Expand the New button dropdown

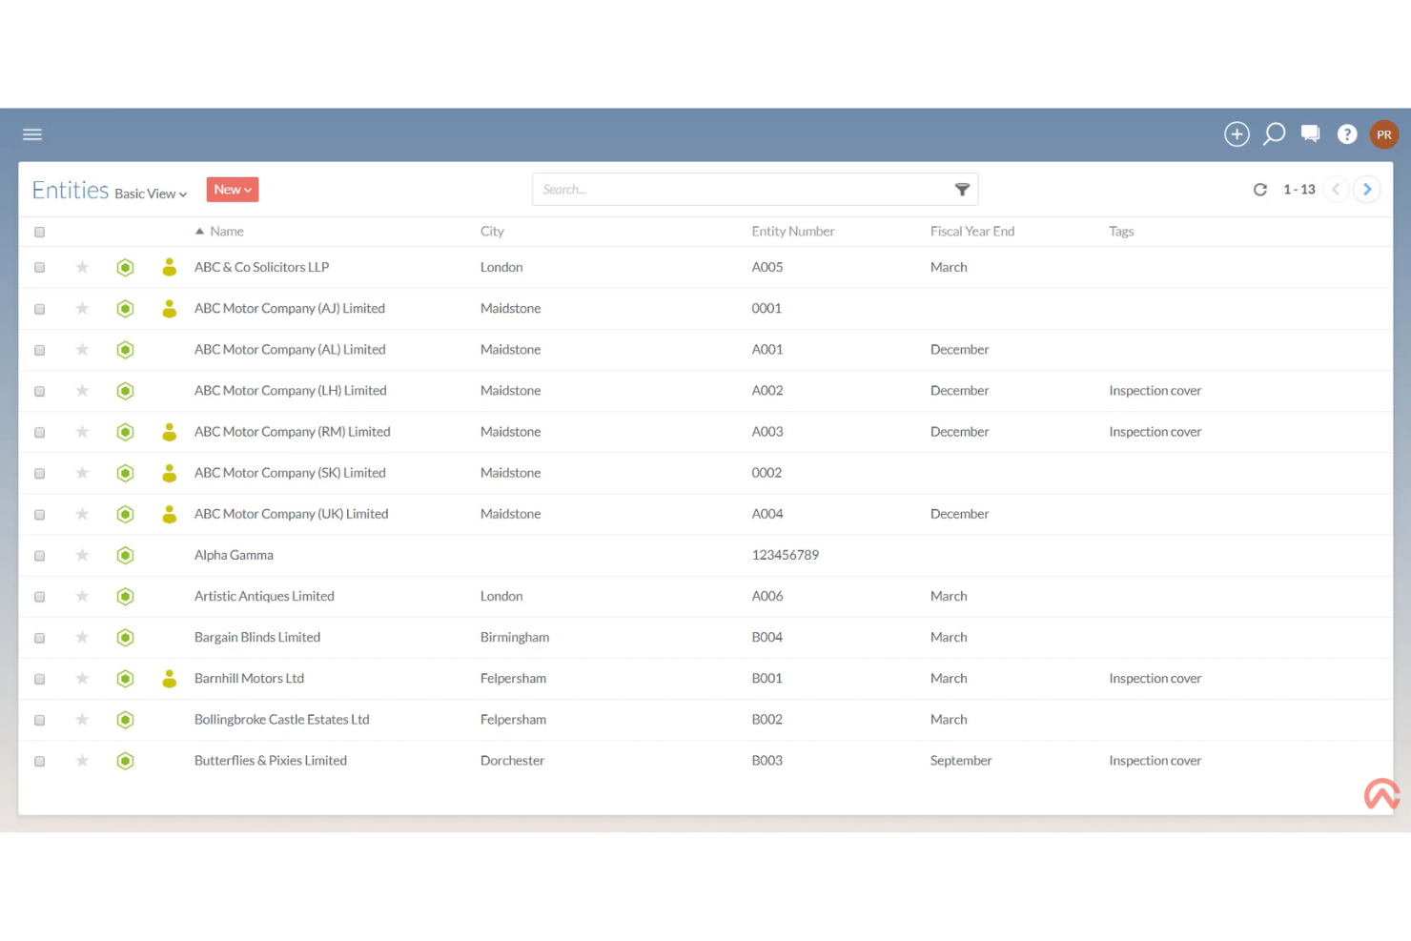232,189
